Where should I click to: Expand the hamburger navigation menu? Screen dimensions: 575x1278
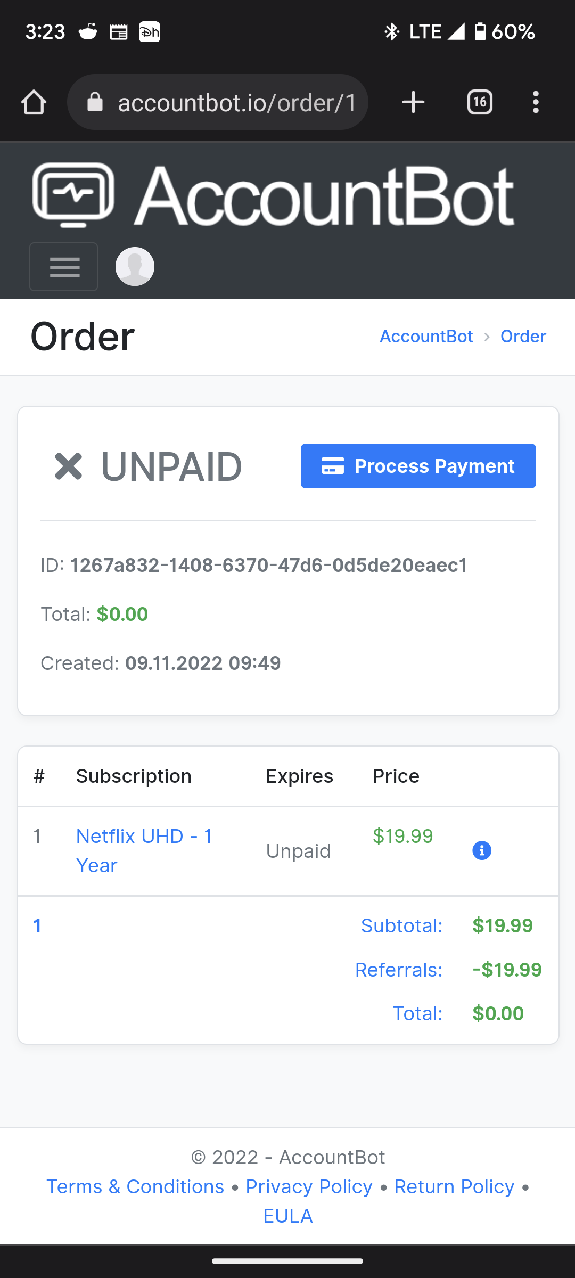(x=64, y=267)
